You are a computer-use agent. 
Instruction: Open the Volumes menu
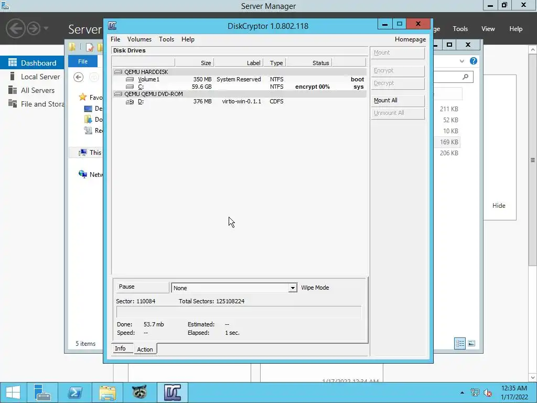click(x=139, y=39)
